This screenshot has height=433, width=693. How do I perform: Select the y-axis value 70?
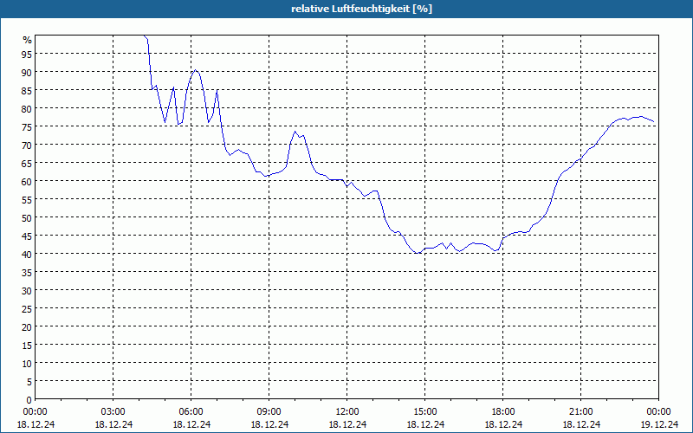click(x=27, y=145)
